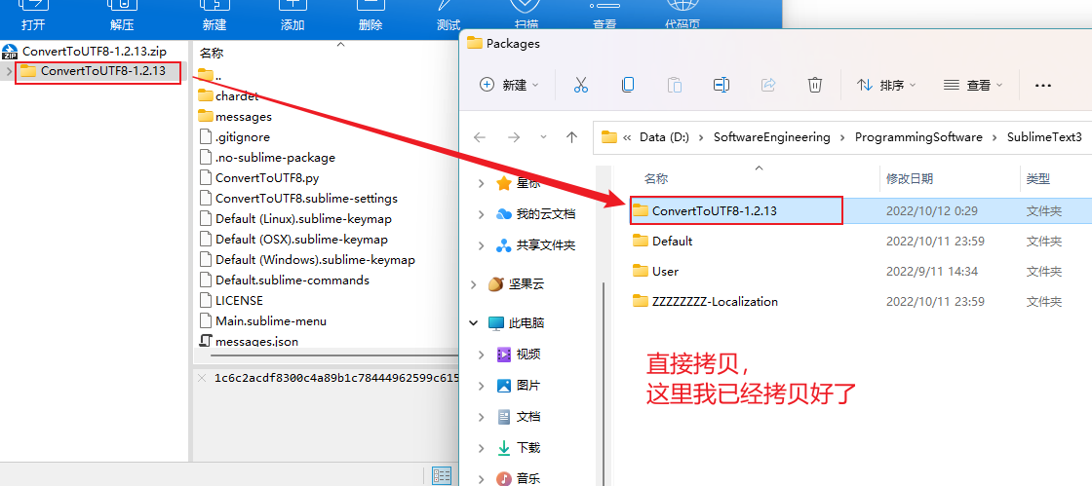1092x486 pixels.
Task: Click the 新建 button in archive toolbar
Action: (214, 16)
